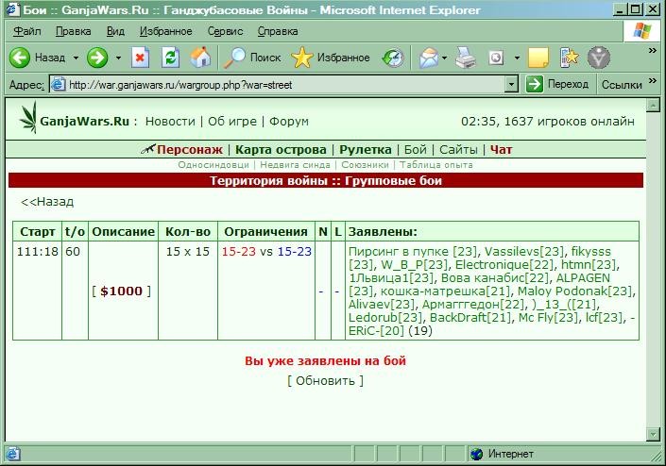This screenshot has width=666, height=466.
Task: Go to Home page house icon
Action: (x=200, y=58)
